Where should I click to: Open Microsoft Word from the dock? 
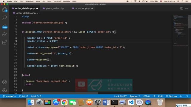(106, 102)
